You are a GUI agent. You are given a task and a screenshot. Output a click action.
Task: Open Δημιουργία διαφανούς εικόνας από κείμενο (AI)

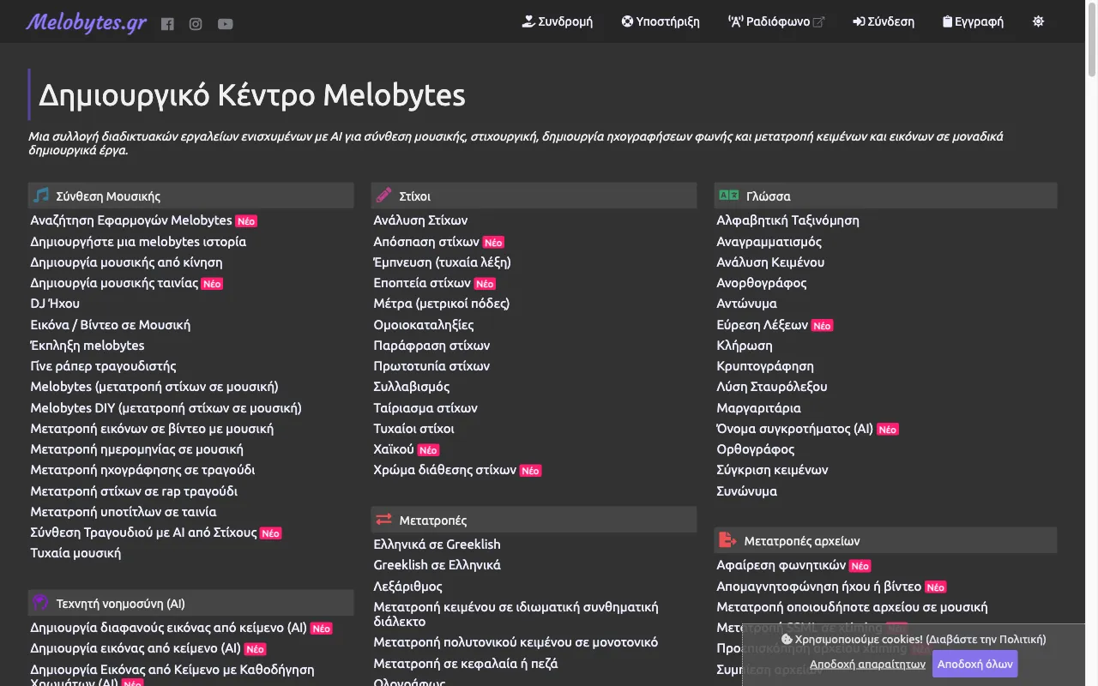tap(168, 628)
